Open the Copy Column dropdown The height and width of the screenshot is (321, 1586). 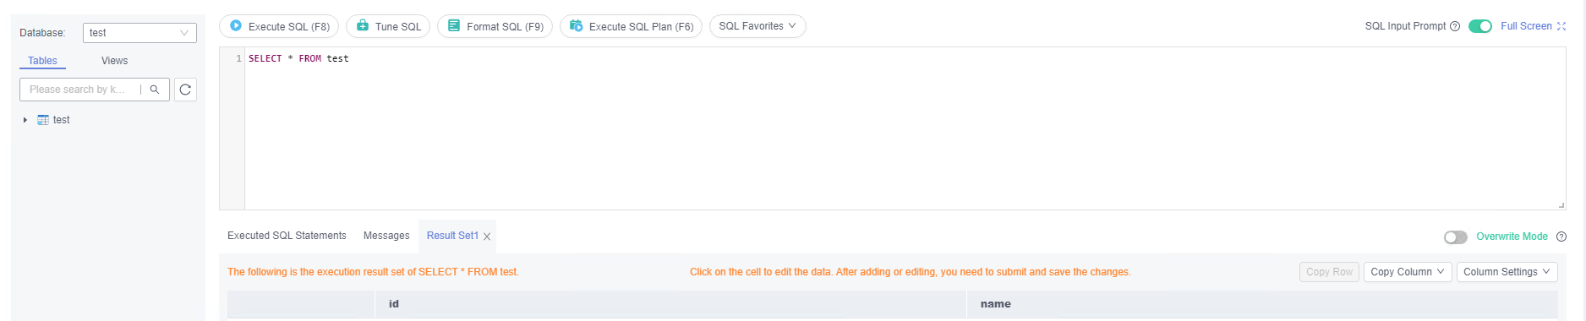(x=1408, y=272)
